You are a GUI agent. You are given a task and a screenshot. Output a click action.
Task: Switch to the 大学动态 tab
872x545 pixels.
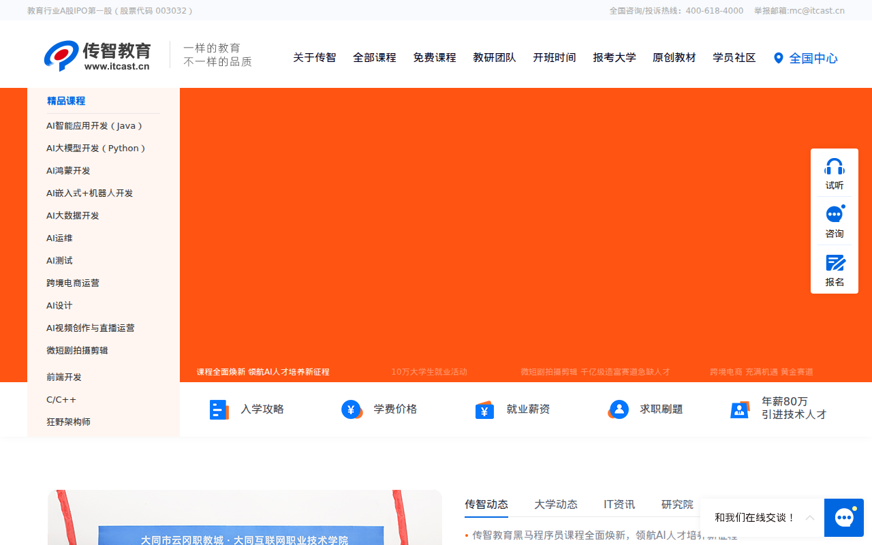pyautogui.click(x=556, y=505)
